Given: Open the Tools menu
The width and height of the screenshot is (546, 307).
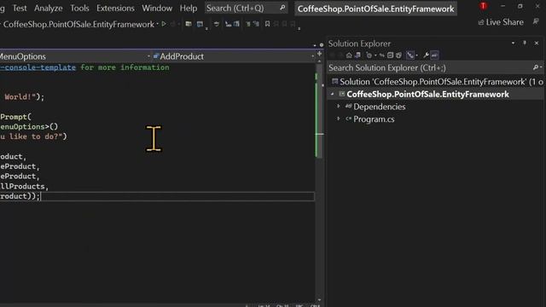Looking at the screenshot, I should click(79, 8).
